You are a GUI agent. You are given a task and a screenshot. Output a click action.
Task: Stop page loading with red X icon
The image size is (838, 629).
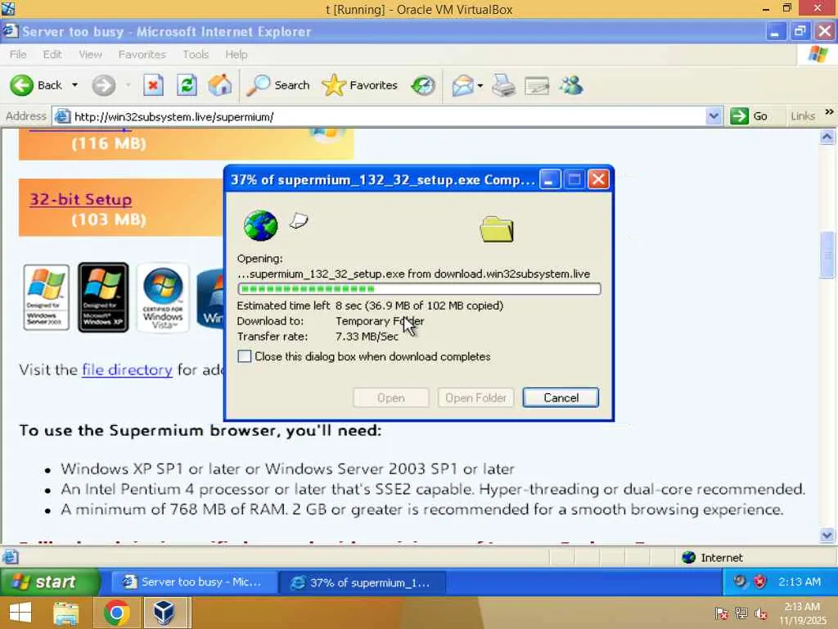[153, 85]
